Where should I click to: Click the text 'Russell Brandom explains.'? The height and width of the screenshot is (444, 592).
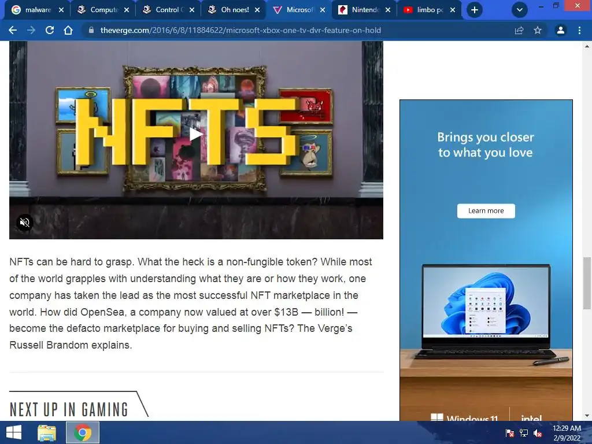[71, 345]
